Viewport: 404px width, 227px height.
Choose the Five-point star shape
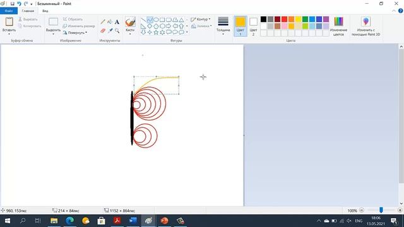[156, 32]
